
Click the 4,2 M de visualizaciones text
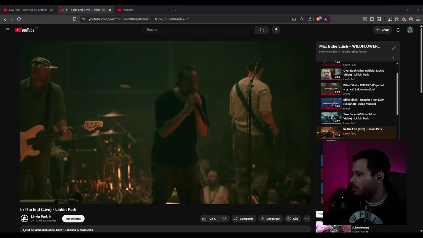[x=39, y=230]
